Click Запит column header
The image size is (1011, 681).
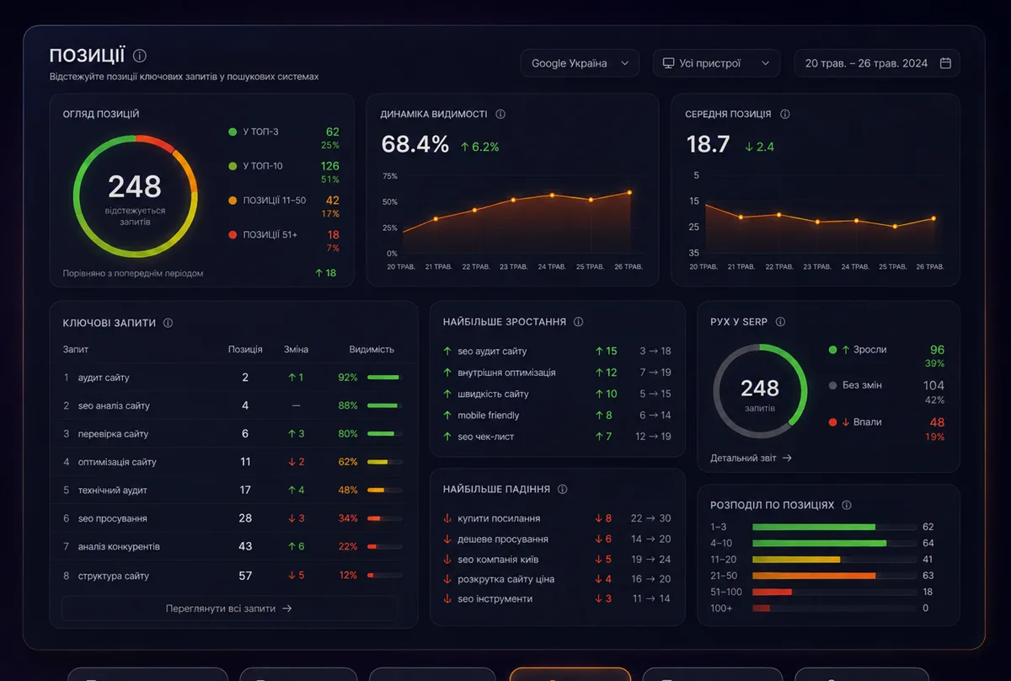pos(76,349)
